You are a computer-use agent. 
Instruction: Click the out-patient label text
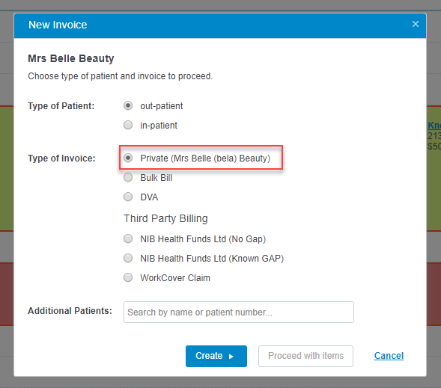(162, 106)
